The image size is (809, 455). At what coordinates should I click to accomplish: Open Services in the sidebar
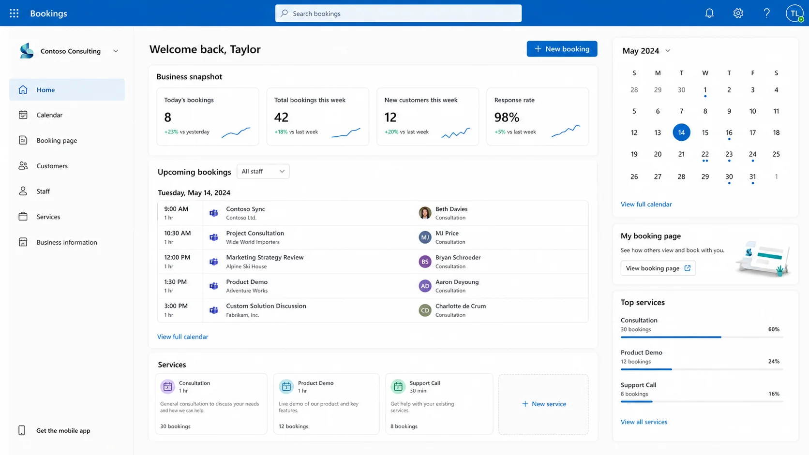click(67, 217)
